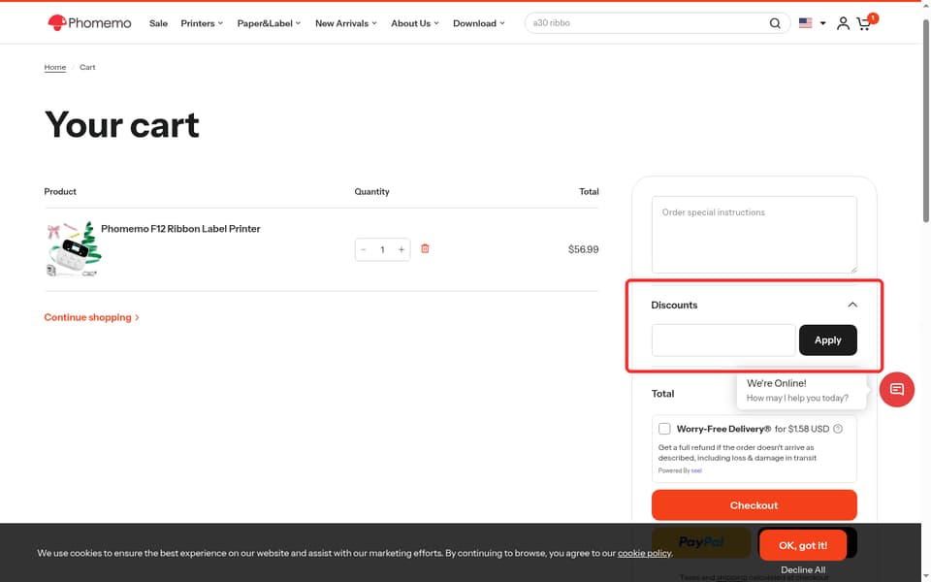Viewport: 931px width, 582px height.
Task: Apply the discount code
Action: [827, 340]
